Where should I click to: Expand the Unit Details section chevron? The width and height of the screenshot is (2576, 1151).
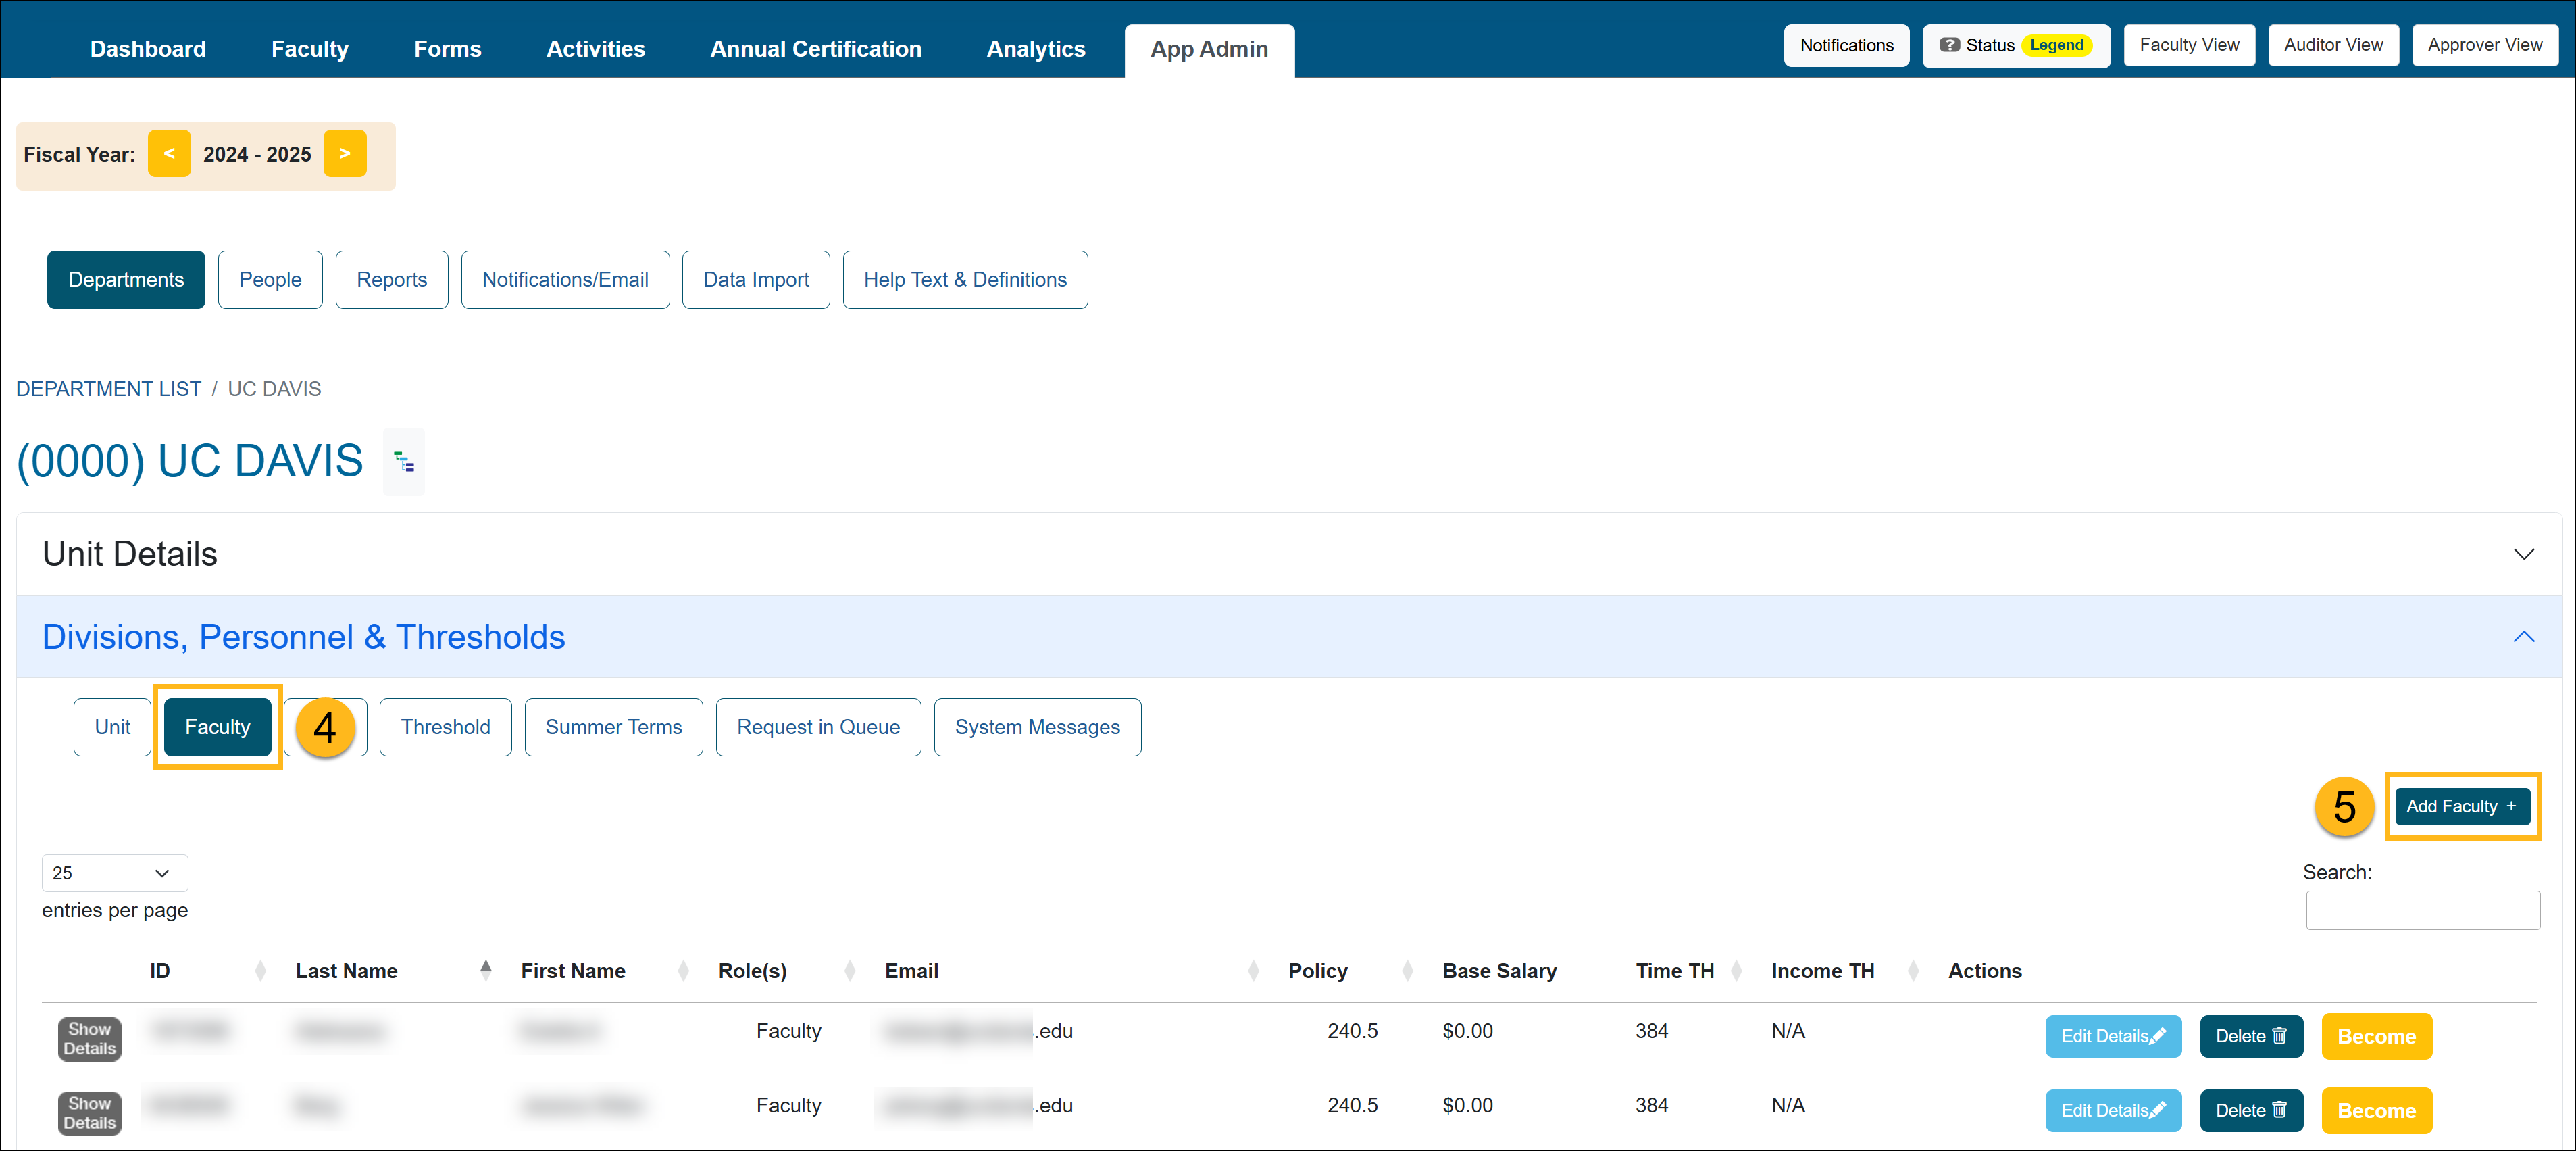pyautogui.click(x=2523, y=554)
